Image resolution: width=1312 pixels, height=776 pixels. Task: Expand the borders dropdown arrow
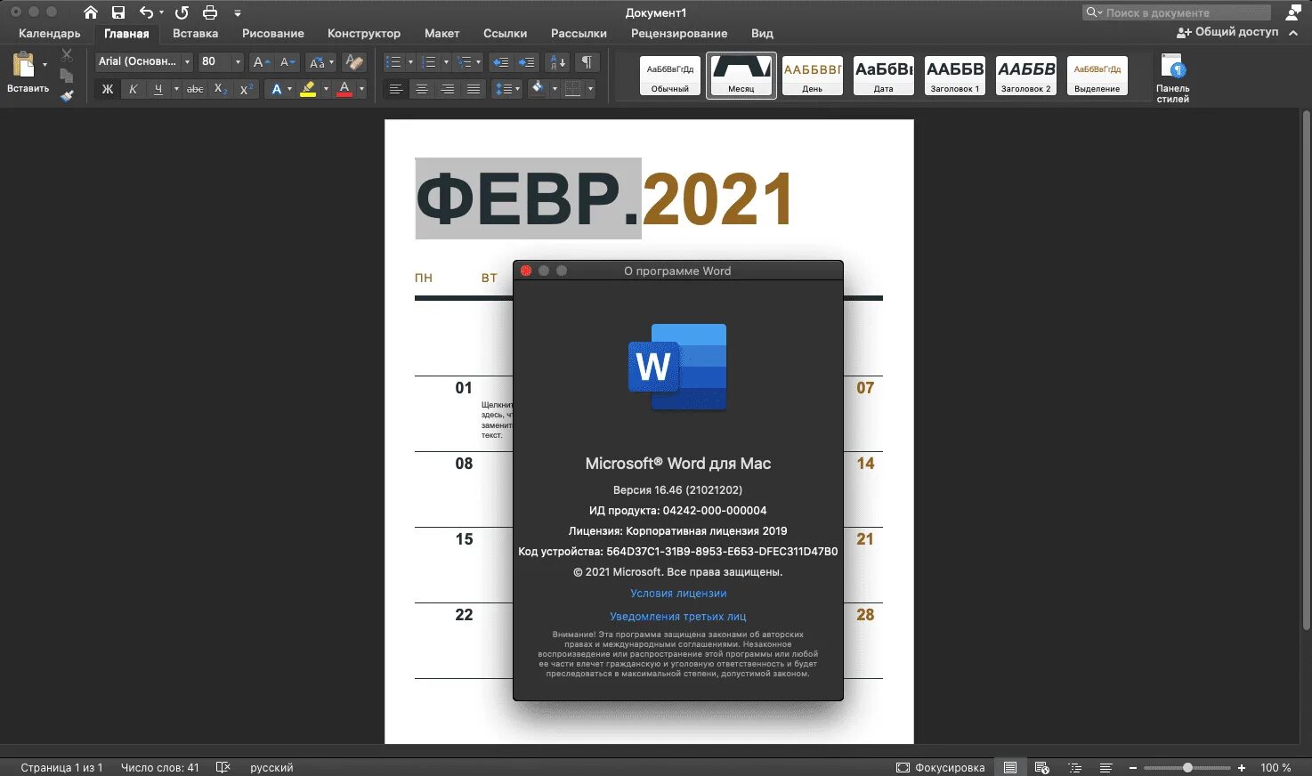590,89
